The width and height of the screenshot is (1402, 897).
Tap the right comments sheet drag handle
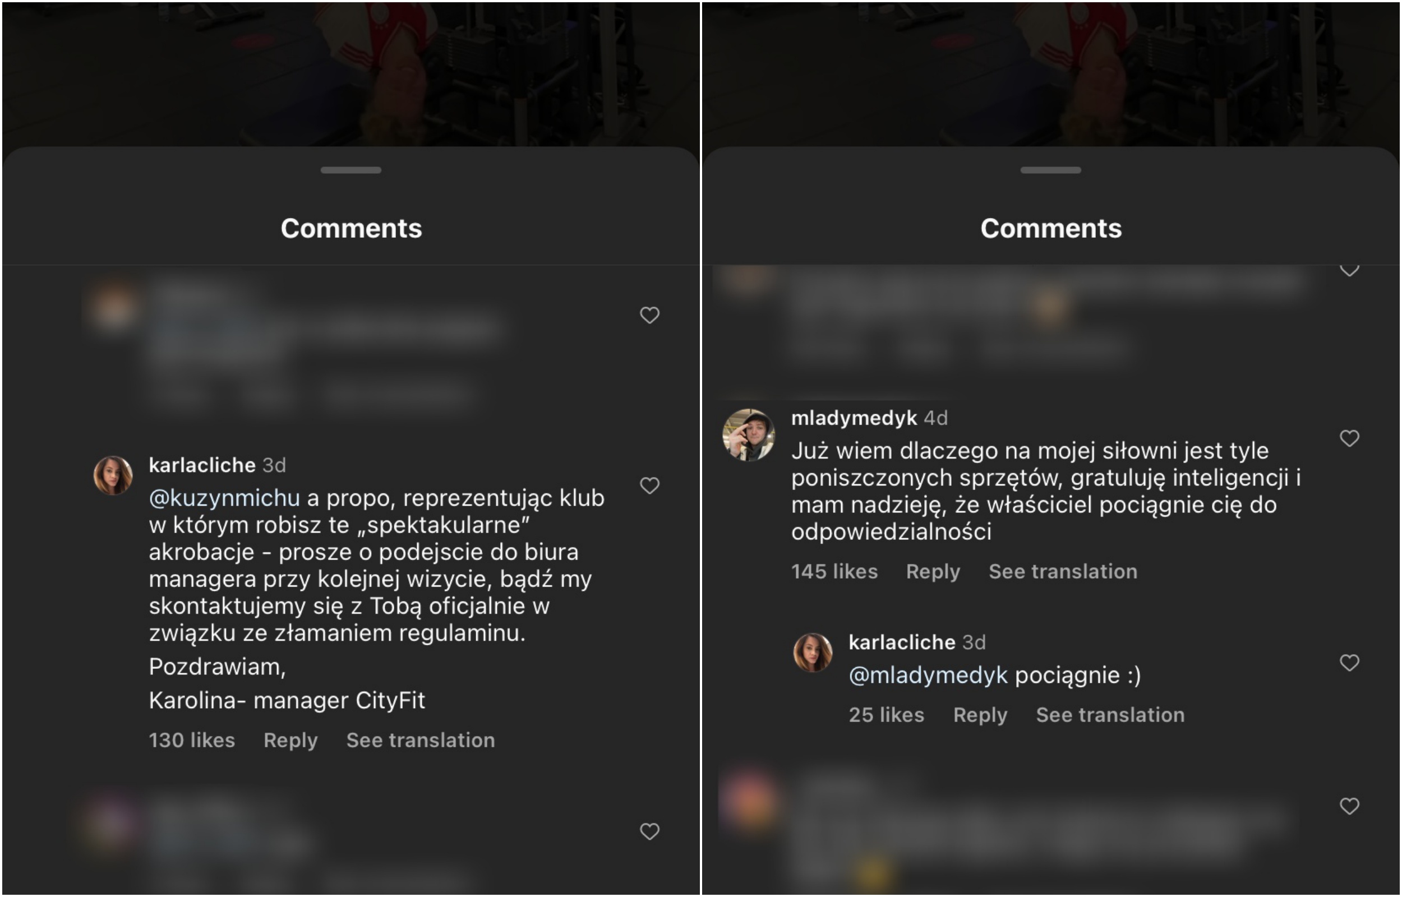1051,170
